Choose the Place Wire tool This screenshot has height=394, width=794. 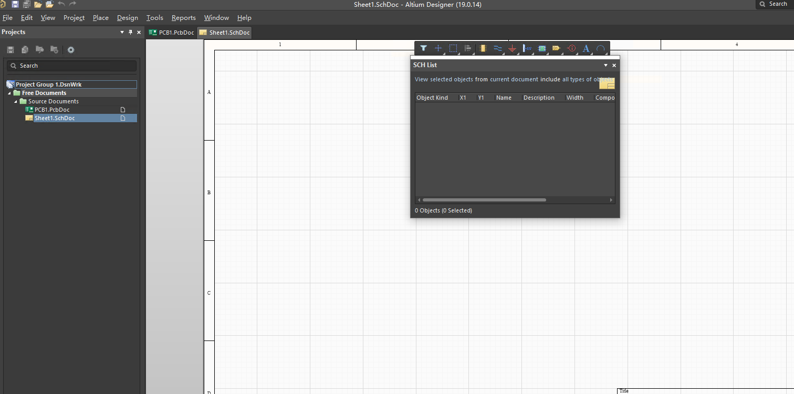click(x=498, y=48)
